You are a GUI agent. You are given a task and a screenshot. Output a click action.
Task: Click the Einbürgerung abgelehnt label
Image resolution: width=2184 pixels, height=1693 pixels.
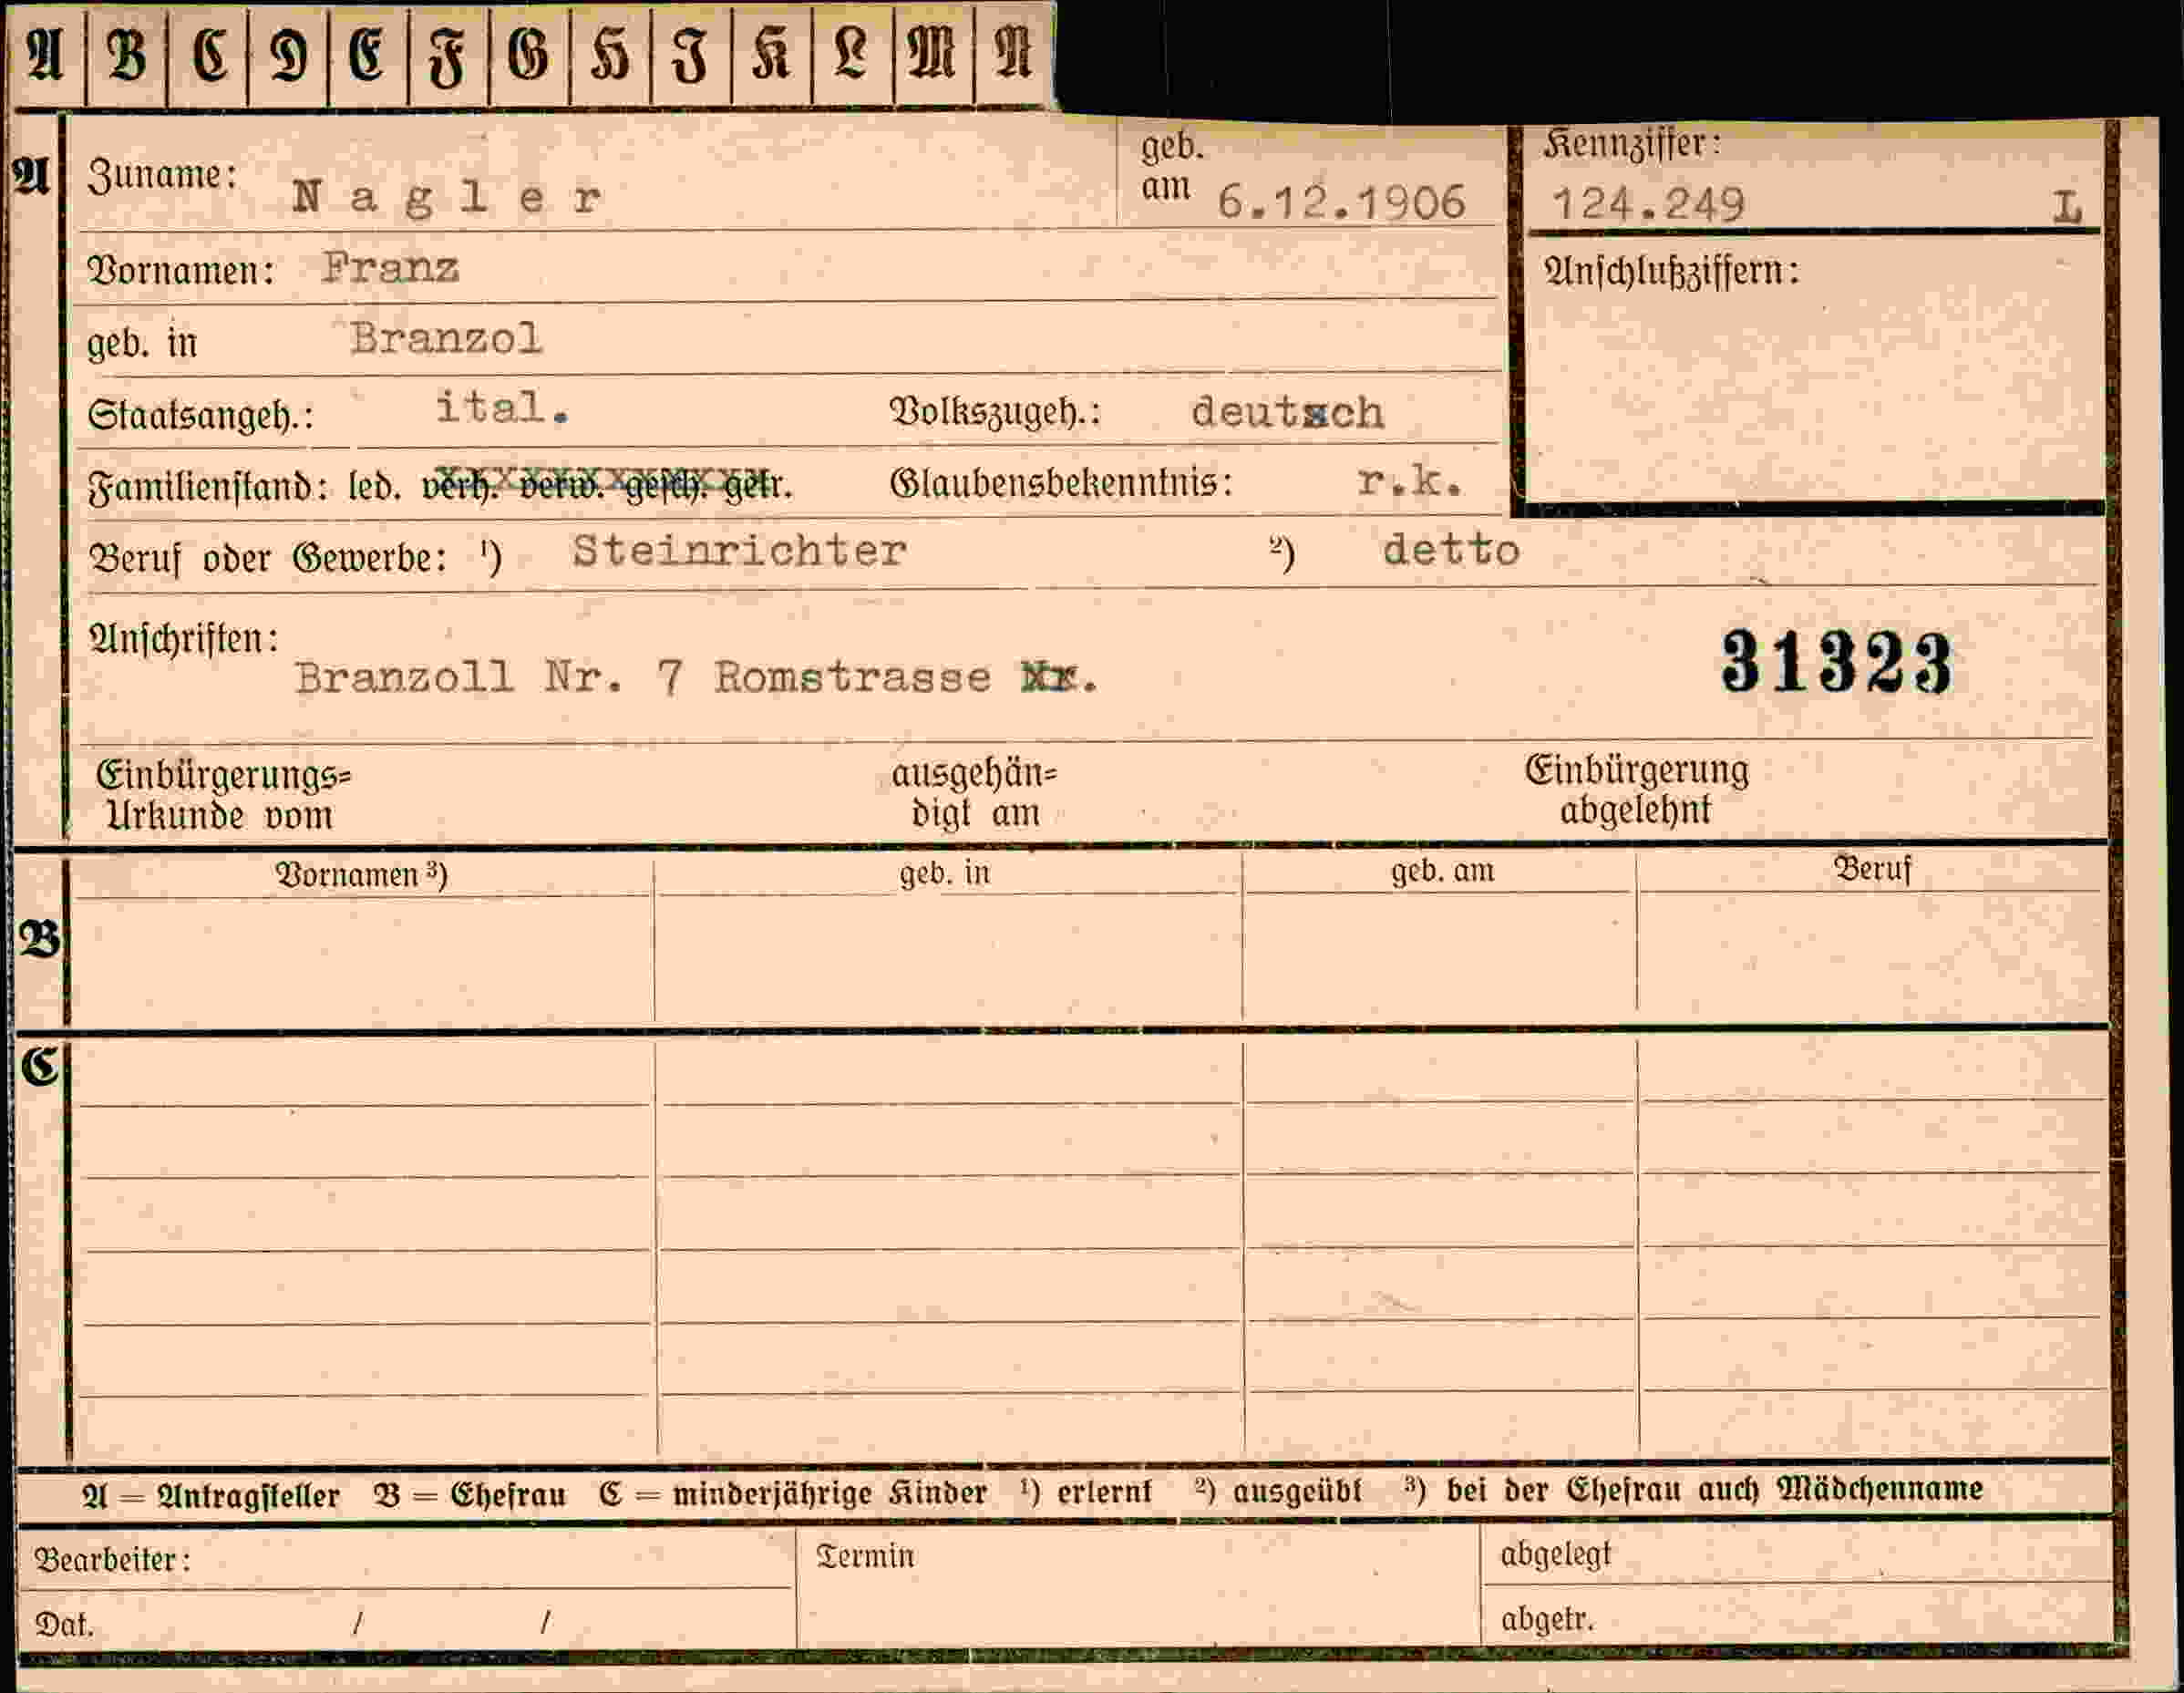[1636, 789]
